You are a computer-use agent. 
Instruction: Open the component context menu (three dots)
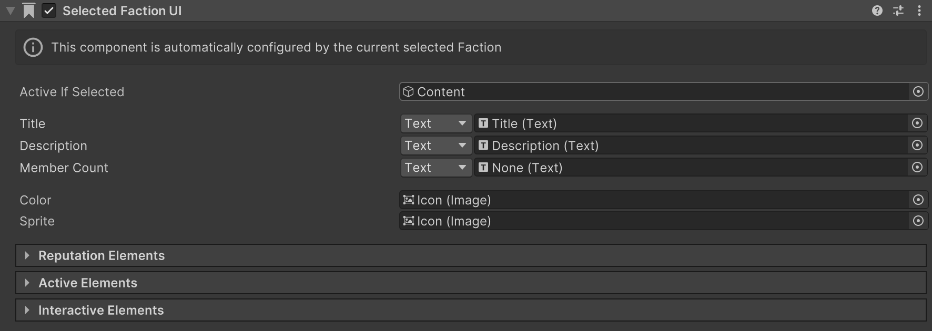click(x=919, y=11)
